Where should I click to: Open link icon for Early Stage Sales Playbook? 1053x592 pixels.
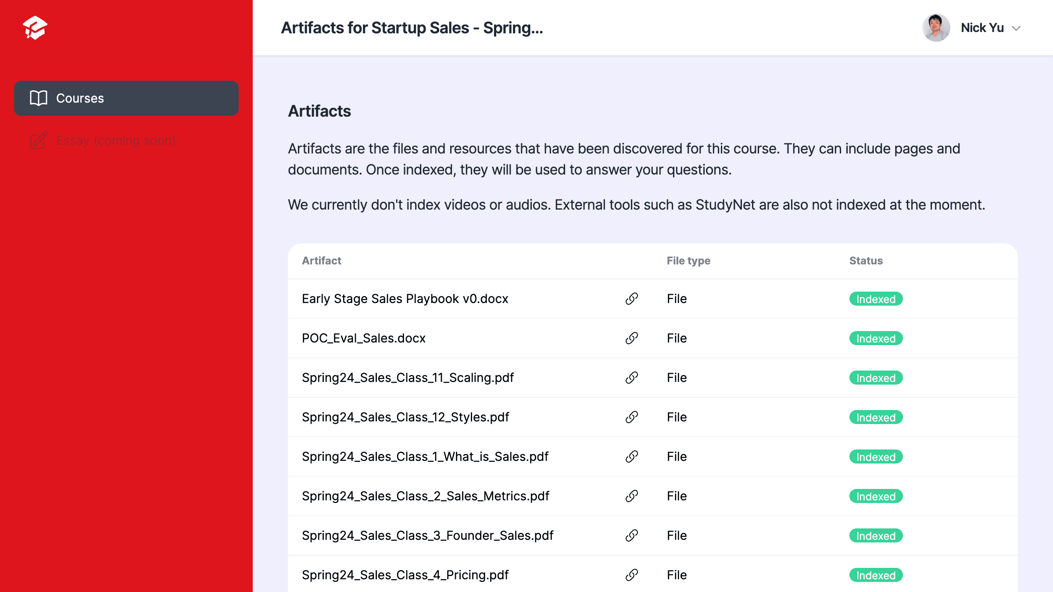(631, 299)
